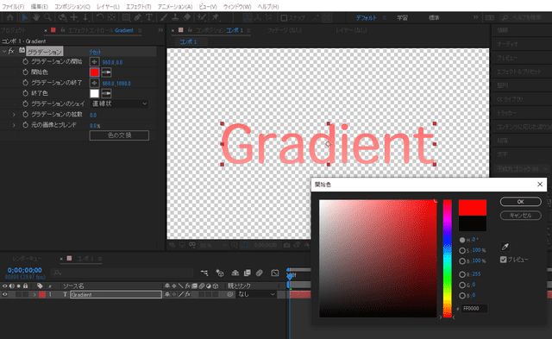The height and width of the screenshot is (339, 552).
Task: Choose the Selection arrow tool
Action: coord(25,17)
